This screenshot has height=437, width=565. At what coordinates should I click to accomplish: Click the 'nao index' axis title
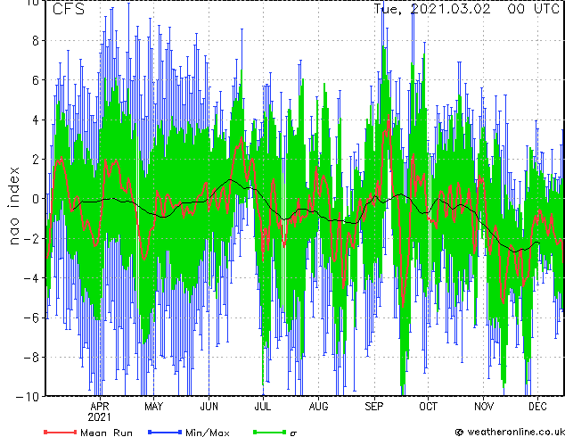click(x=13, y=206)
